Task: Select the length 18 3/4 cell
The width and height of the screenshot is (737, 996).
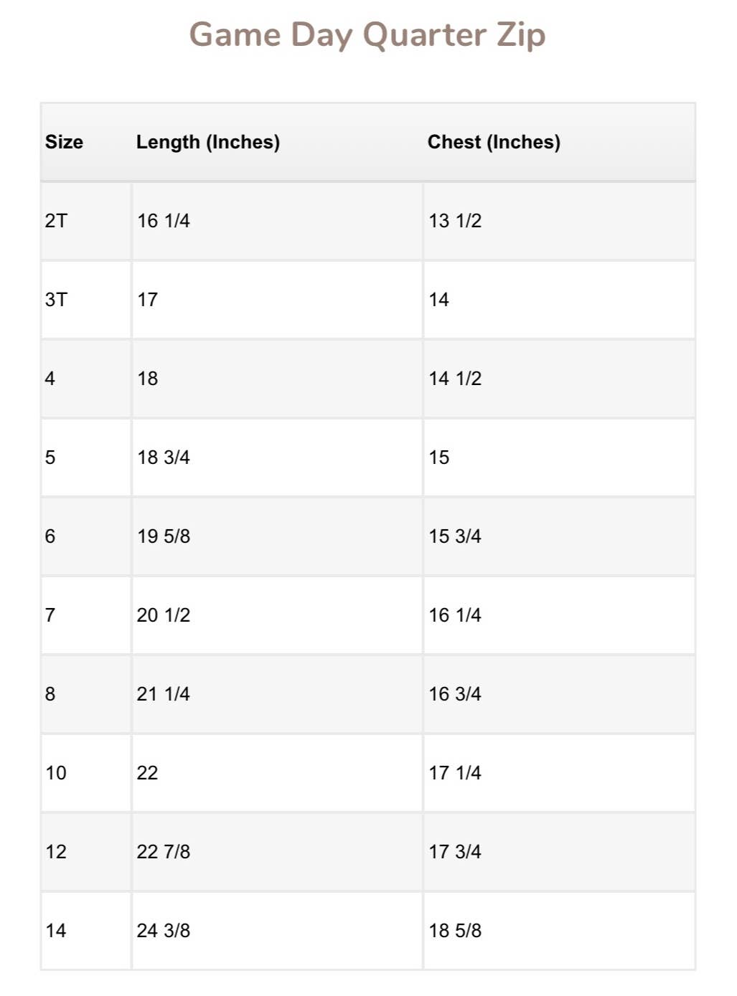Action: (164, 457)
